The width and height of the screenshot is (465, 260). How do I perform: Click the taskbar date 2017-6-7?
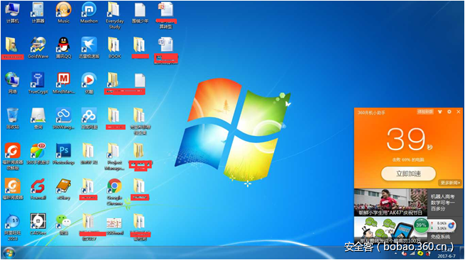pyautogui.click(x=447, y=256)
